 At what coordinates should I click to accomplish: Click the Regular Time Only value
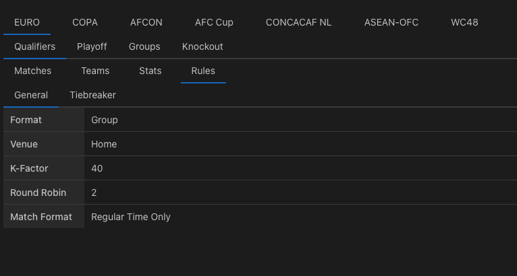coord(130,217)
